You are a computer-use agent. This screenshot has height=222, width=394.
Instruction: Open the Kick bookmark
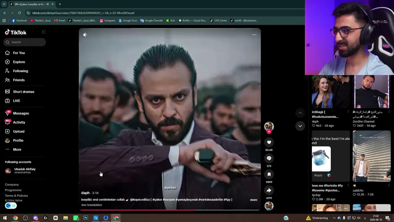[x=171, y=21]
